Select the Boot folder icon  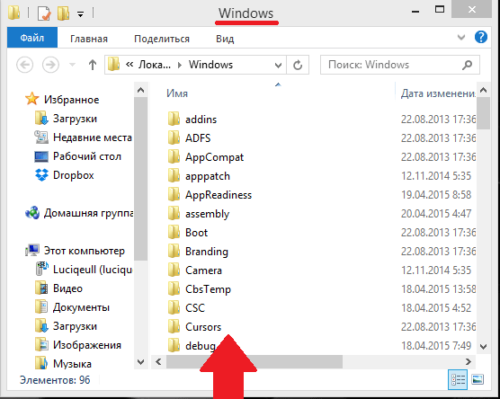pos(174,232)
